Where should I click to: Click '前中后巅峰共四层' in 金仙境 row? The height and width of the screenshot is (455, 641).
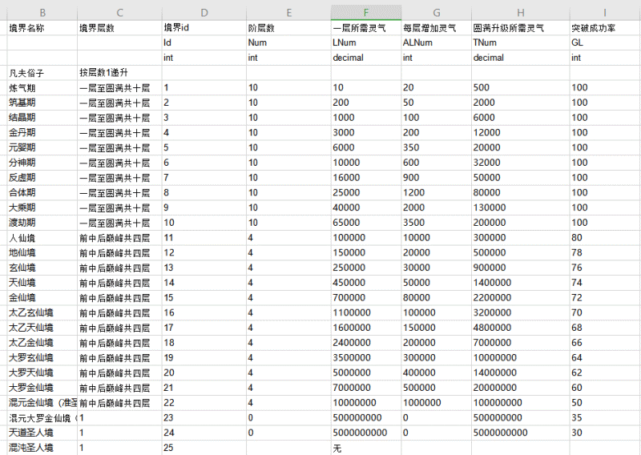coord(119,298)
